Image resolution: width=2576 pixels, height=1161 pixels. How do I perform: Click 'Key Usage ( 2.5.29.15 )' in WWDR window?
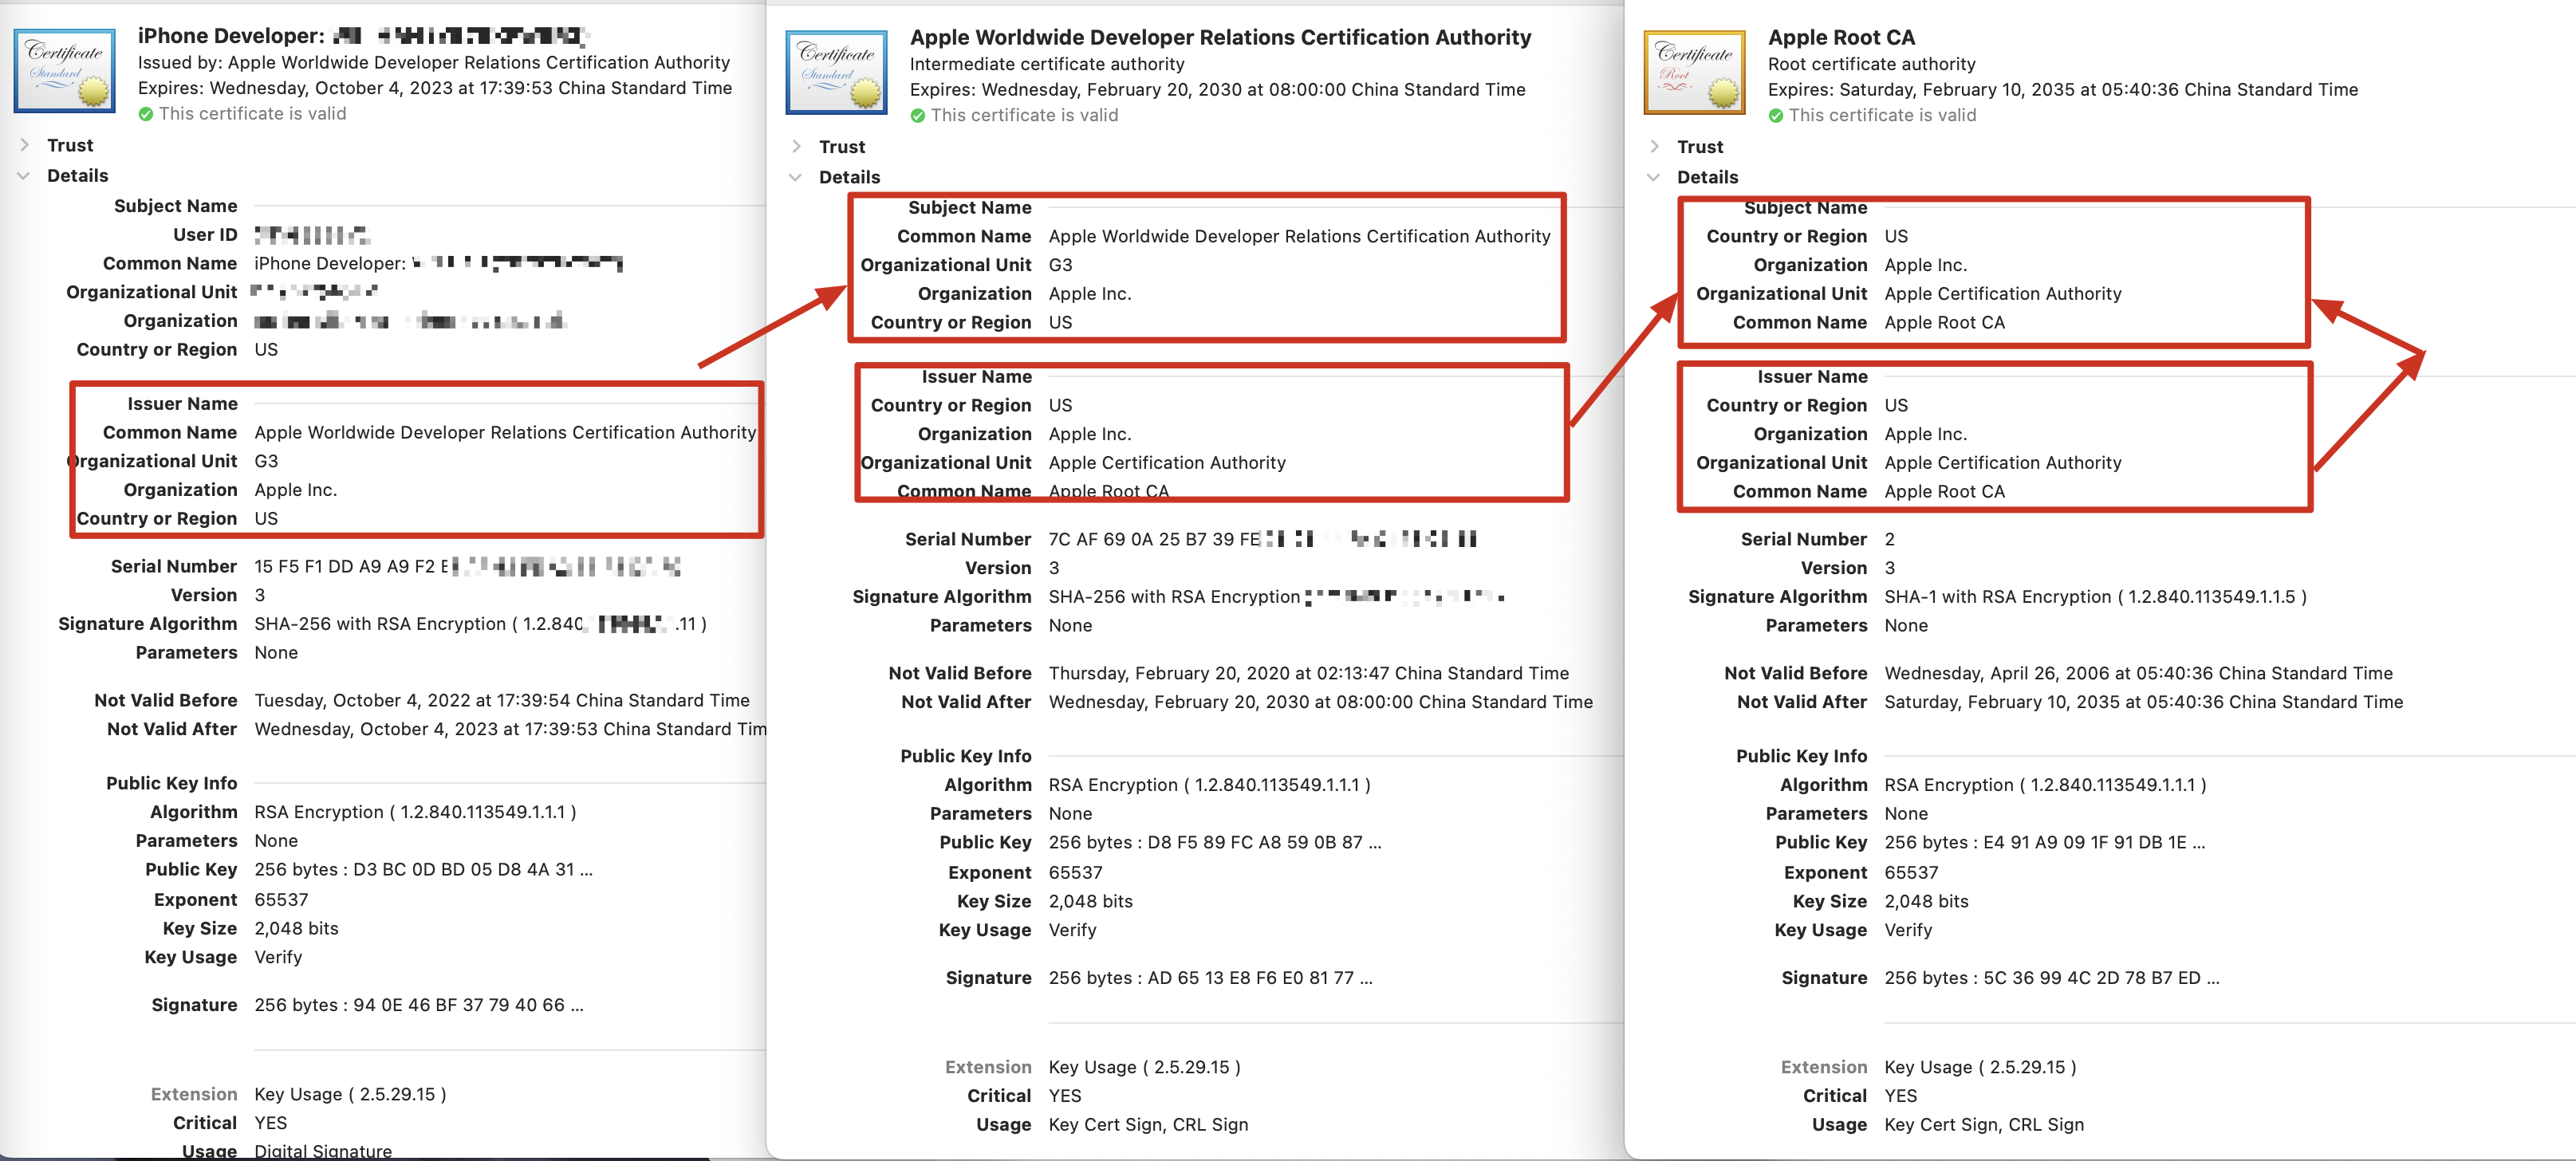1144,1067
